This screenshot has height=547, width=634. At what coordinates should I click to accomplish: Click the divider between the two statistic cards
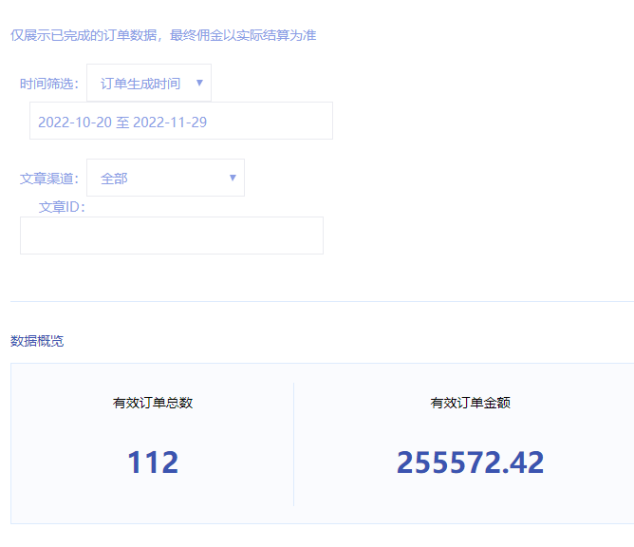[293, 443]
